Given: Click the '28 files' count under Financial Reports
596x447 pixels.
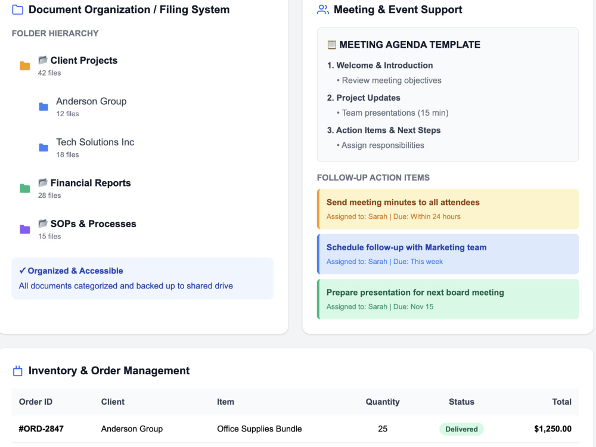Looking at the screenshot, I should click(49, 195).
